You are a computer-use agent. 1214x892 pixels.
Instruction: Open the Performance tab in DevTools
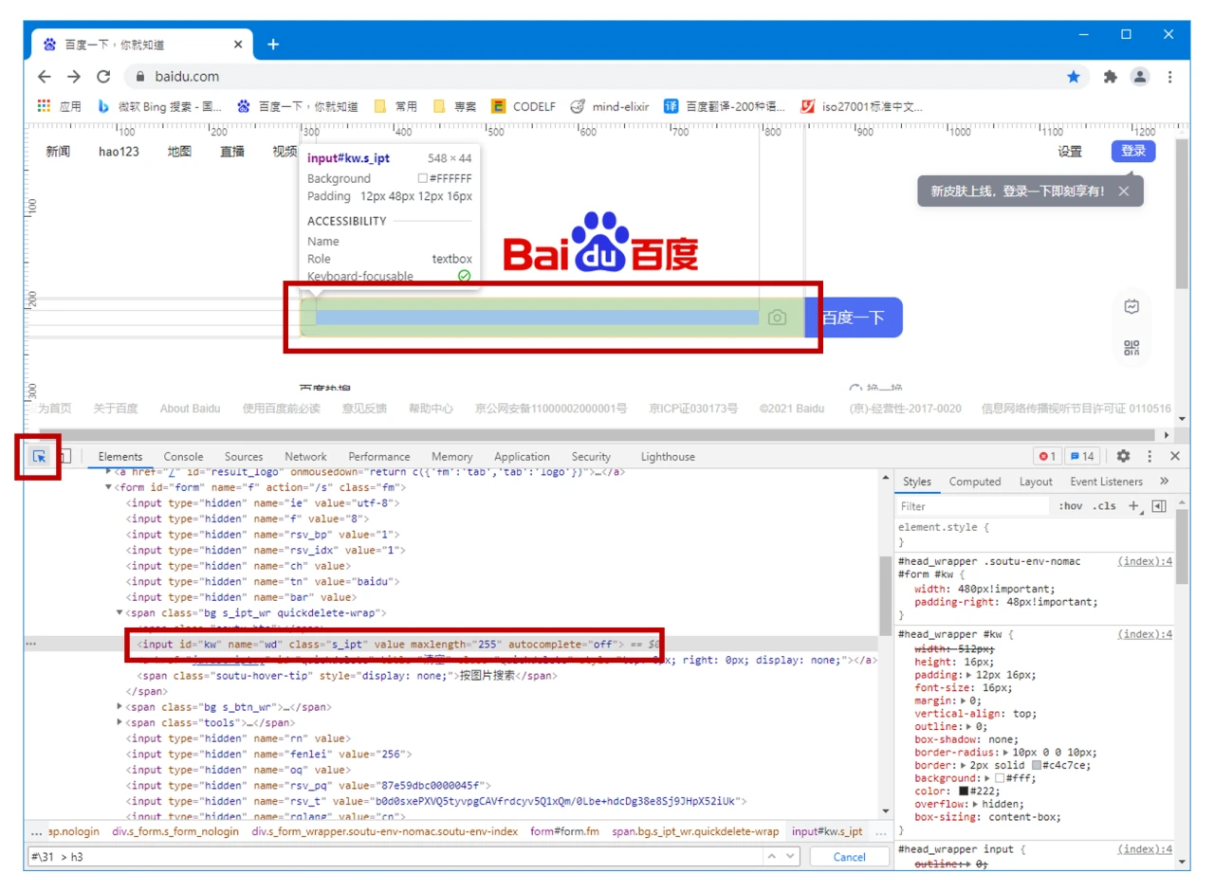pos(379,457)
